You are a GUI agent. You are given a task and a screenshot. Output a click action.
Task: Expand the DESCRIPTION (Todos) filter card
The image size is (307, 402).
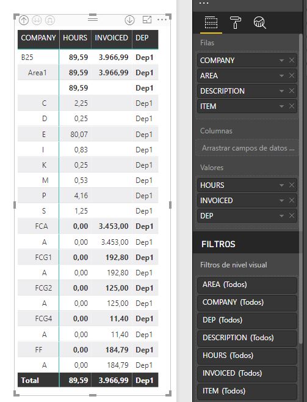(x=247, y=338)
